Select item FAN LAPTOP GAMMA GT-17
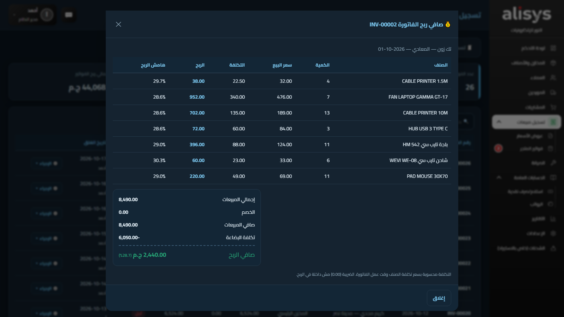 tap(418, 97)
